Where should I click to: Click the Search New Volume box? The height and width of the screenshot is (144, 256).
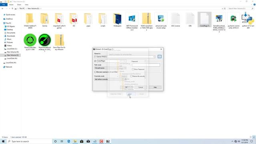coord(241,8)
